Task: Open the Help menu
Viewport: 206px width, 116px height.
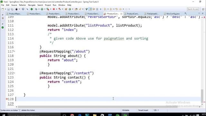Action: 69,5
